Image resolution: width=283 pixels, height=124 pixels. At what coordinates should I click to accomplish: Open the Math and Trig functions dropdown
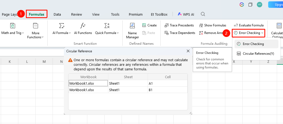(x=12, y=29)
